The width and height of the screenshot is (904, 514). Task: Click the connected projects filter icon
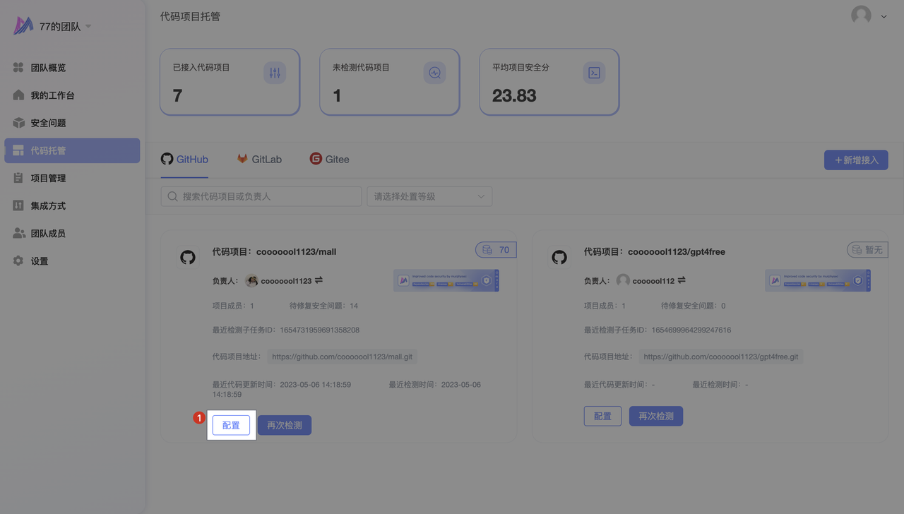[x=275, y=73]
